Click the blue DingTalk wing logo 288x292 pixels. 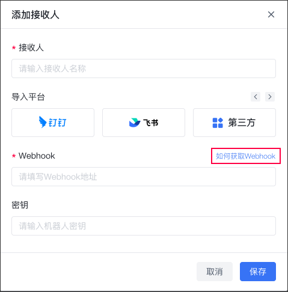(x=43, y=122)
